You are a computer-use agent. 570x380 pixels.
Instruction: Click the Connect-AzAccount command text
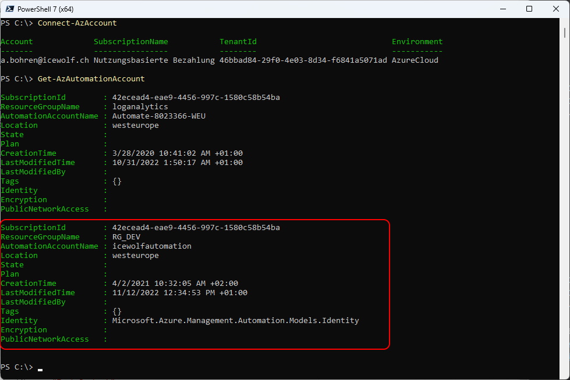(77, 23)
